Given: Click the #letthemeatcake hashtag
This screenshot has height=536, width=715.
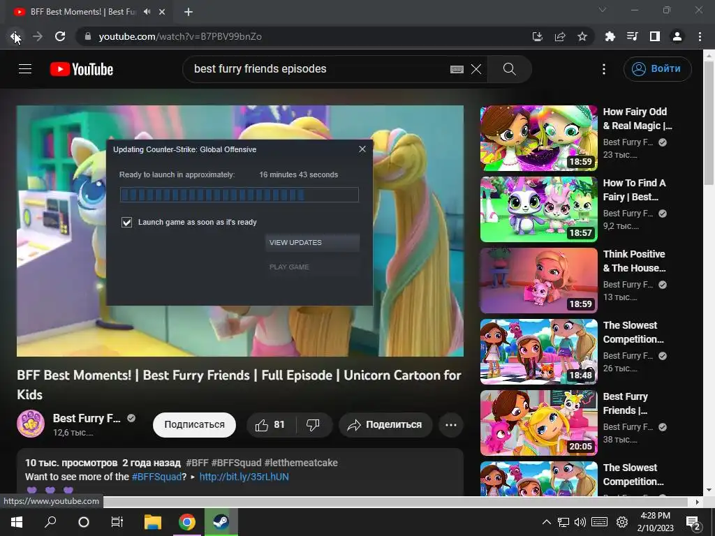Looking at the screenshot, I should point(301,463).
